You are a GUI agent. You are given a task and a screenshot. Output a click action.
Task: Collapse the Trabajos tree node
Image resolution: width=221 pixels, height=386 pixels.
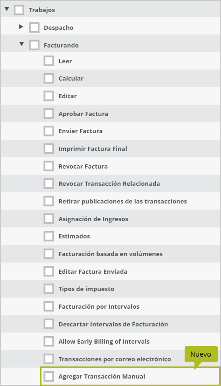(x=7, y=9)
